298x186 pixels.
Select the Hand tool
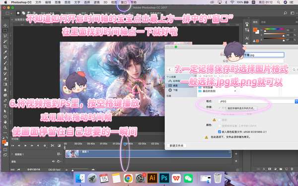(5, 122)
